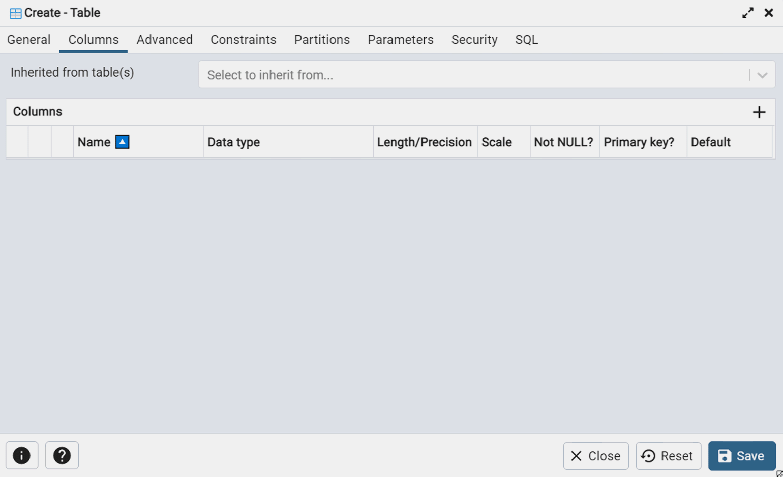
Task: Open the Advanced tab
Action: 165,40
